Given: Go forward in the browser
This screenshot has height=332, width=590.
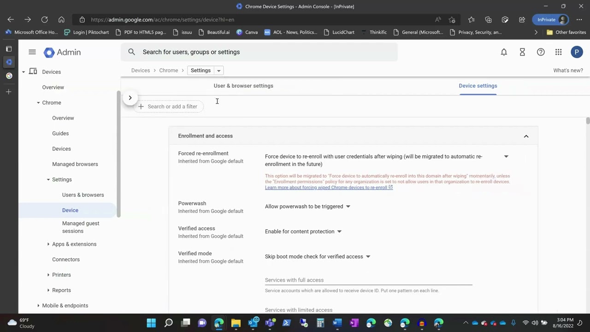Looking at the screenshot, I should 28,19.
